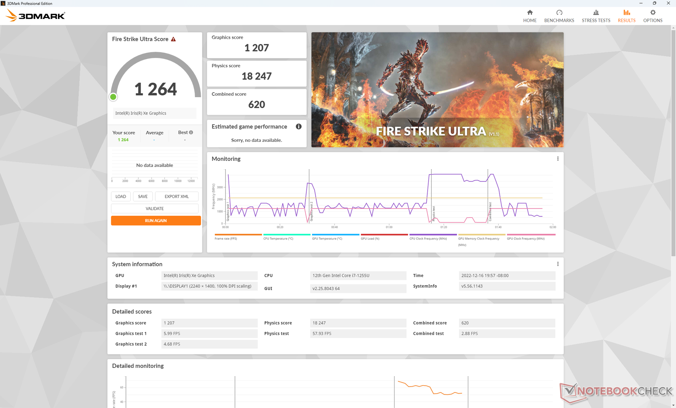Image resolution: width=676 pixels, height=408 pixels.
Task: Click the Fire Strike Ultra warning triangle
Action: pyautogui.click(x=173, y=39)
